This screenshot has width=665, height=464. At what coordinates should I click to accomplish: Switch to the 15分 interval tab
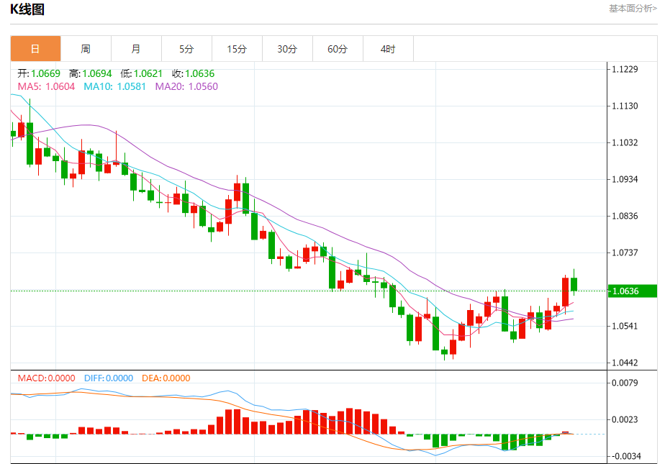pyautogui.click(x=237, y=49)
